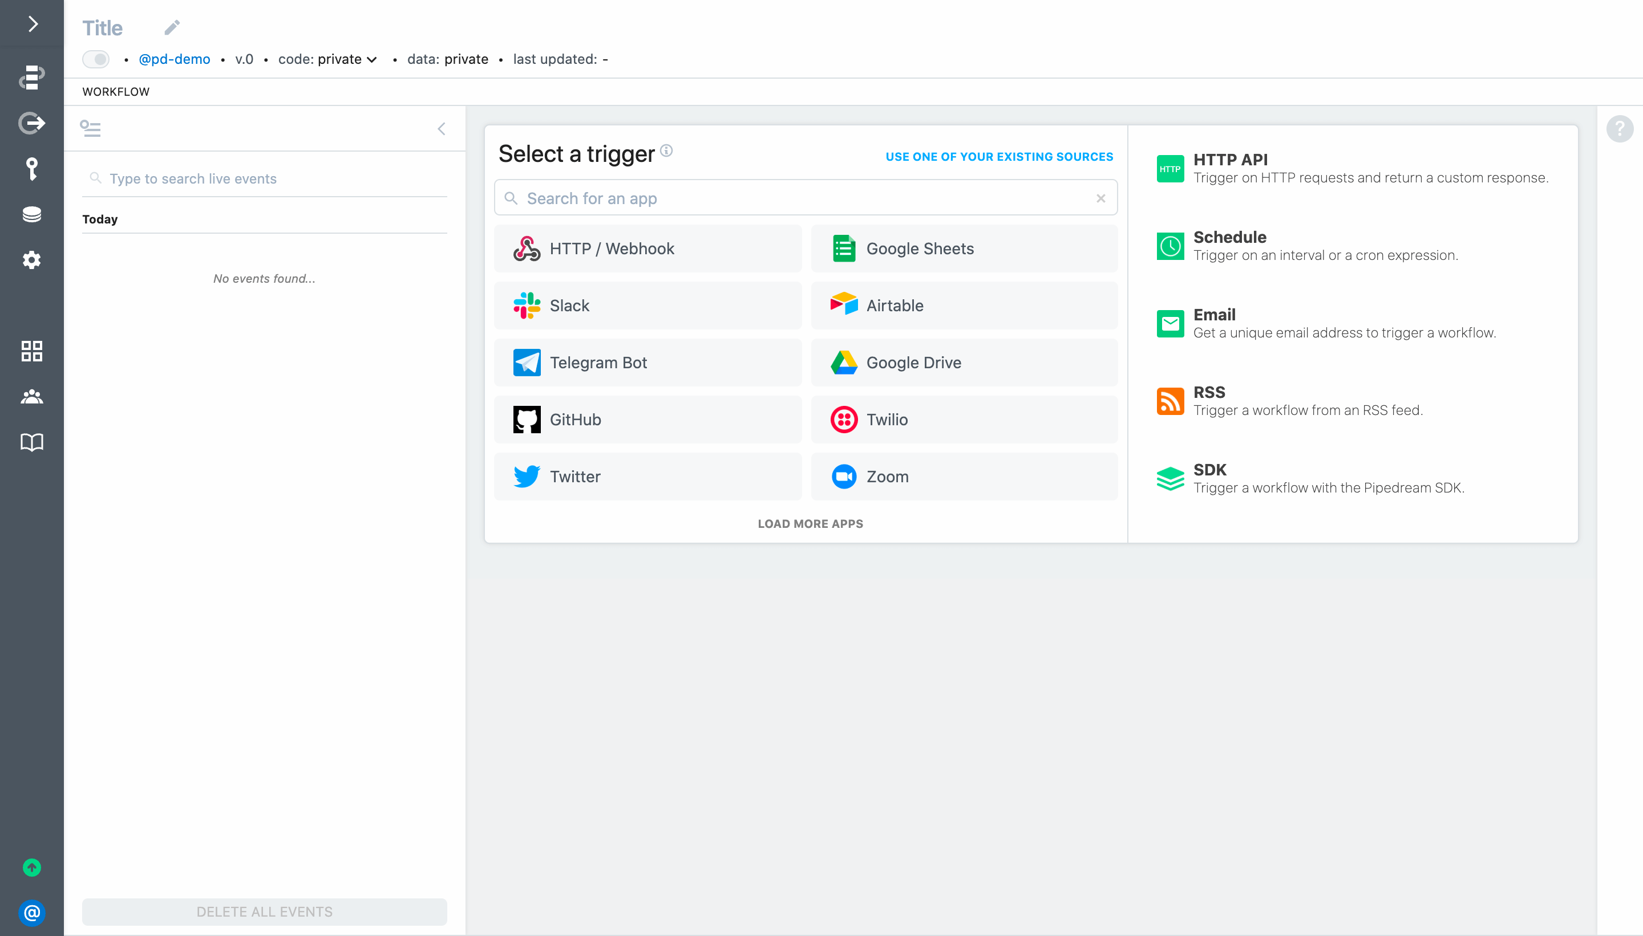Click the help question mark icon

[x=1619, y=129]
